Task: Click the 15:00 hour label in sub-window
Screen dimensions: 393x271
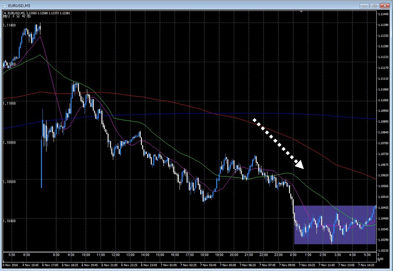Action: [160, 255]
